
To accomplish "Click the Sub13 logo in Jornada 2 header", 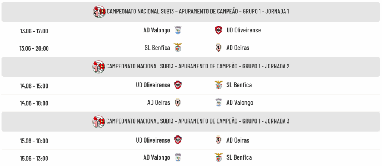I will 98,67.
